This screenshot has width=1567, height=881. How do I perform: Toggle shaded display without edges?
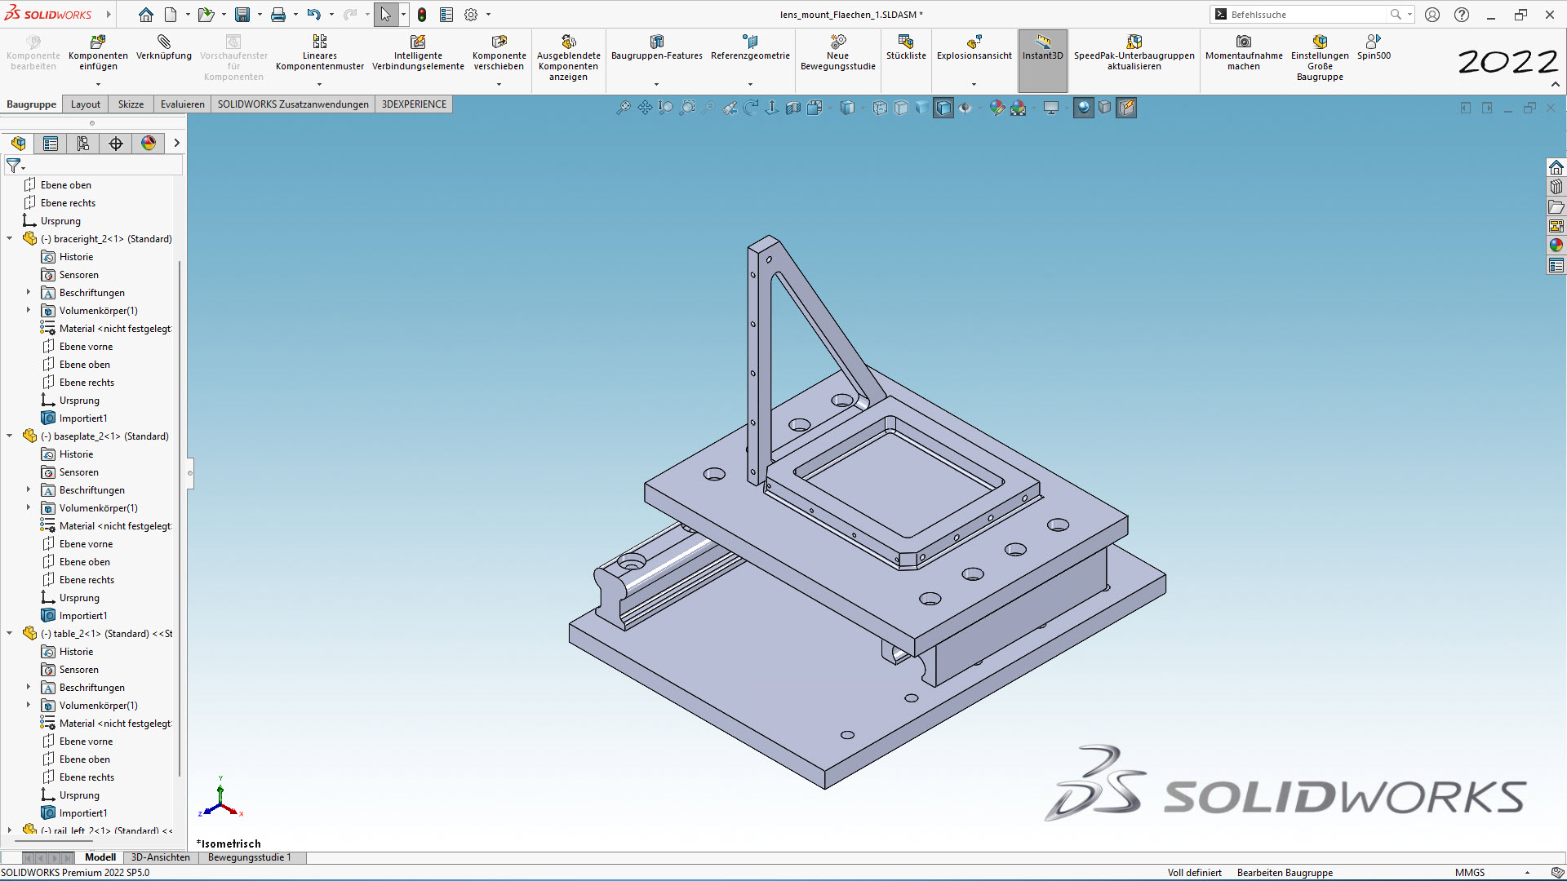coord(922,108)
